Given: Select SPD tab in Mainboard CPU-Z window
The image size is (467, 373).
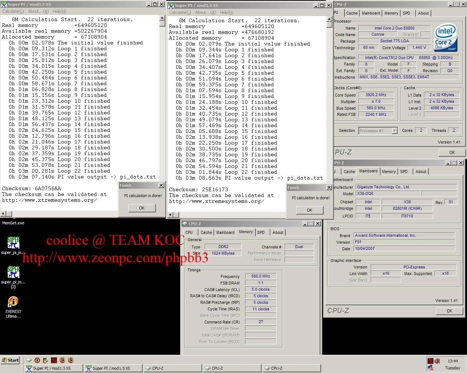Looking at the screenshot, I should coord(404,172).
